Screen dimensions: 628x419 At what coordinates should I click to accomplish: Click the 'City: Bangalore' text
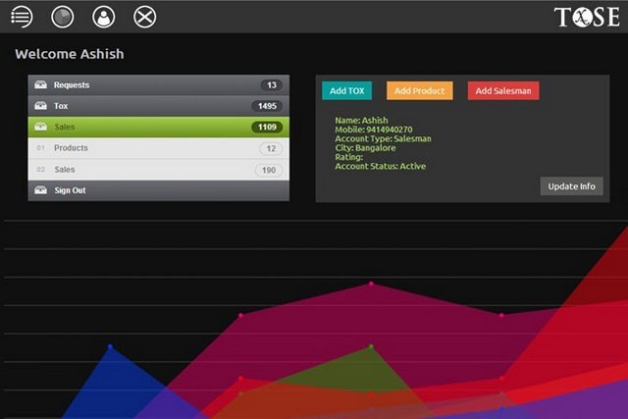click(x=365, y=148)
